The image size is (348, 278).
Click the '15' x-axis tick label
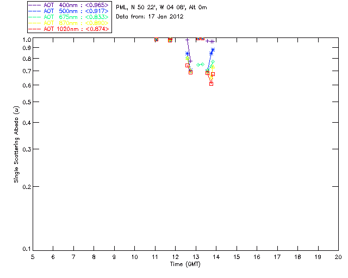237,257
